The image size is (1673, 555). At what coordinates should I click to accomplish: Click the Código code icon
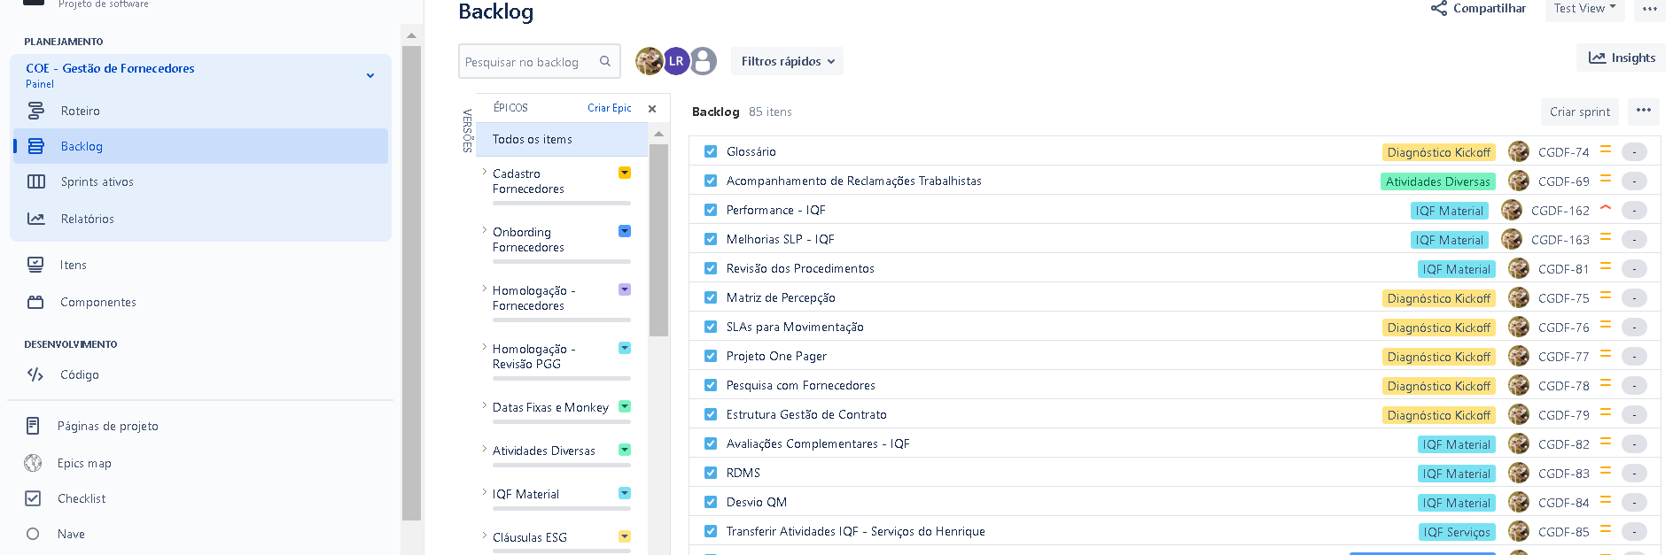(35, 374)
